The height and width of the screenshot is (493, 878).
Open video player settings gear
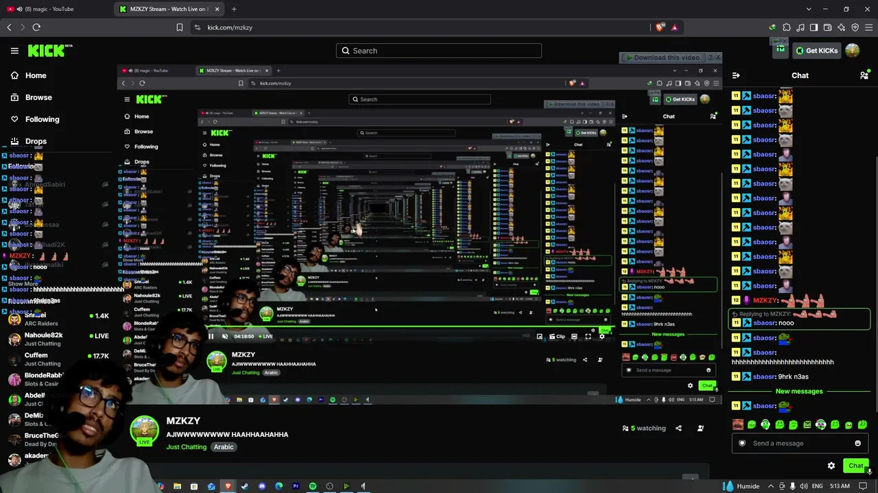point(602,336)
